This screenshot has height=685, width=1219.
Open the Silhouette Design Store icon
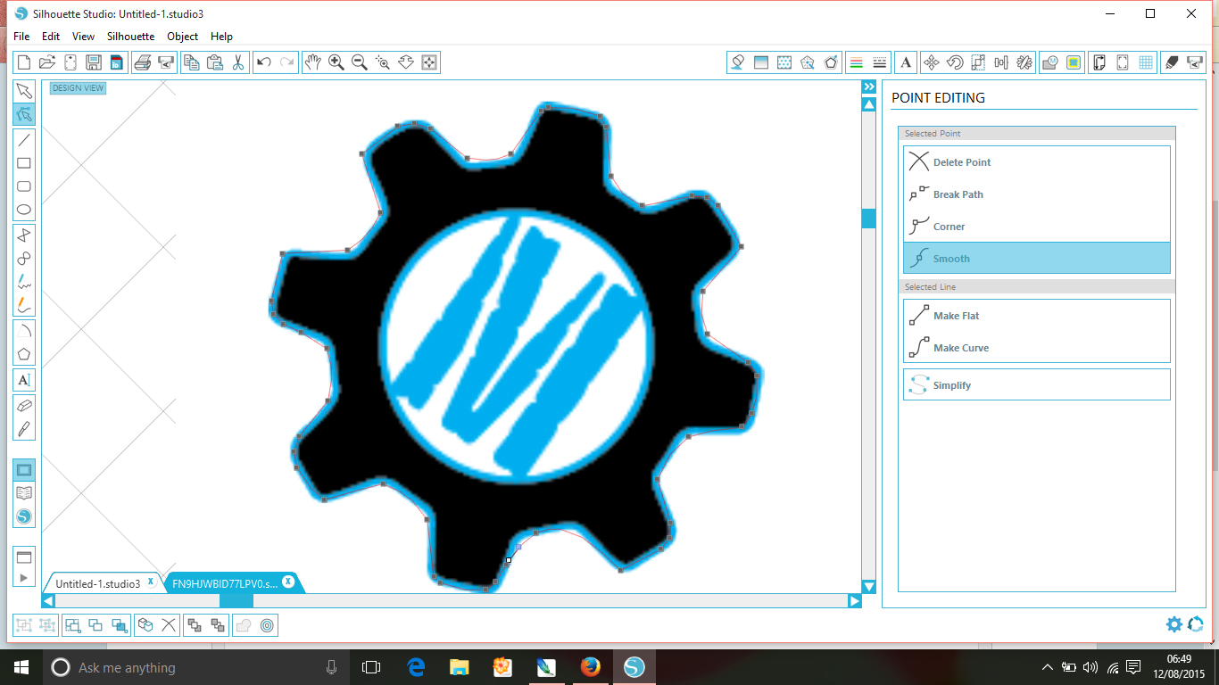pyautogui.click(x=24, y=516)
